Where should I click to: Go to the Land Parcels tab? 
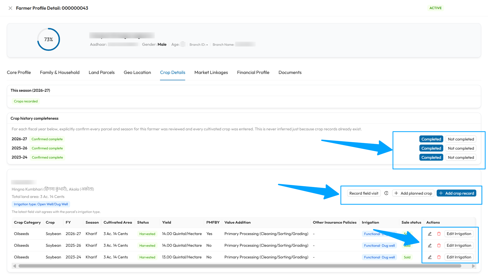click(x=102, y=72)
